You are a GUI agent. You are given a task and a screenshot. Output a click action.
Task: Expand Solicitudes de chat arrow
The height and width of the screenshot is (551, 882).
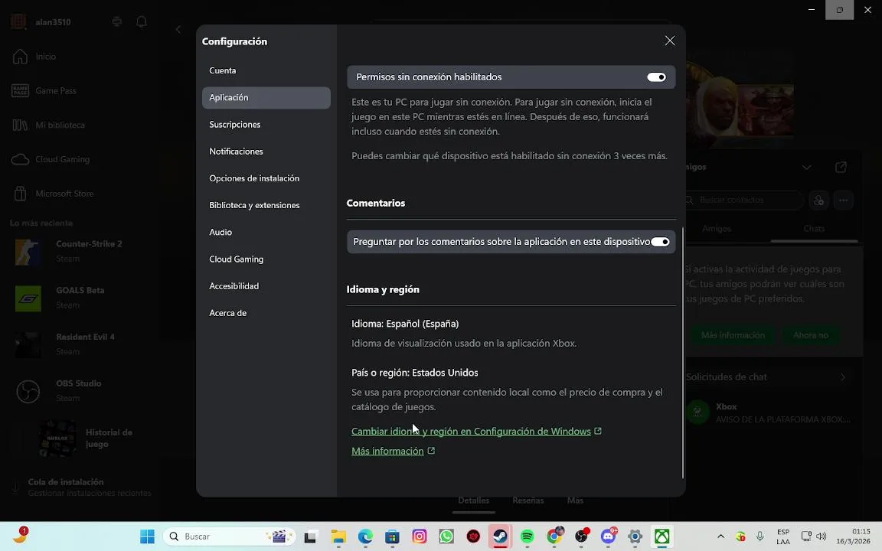[x=843, y=377]
